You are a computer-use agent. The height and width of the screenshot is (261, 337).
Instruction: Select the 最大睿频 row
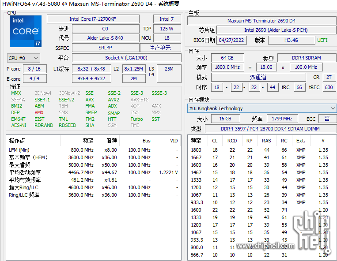[94, 165]
